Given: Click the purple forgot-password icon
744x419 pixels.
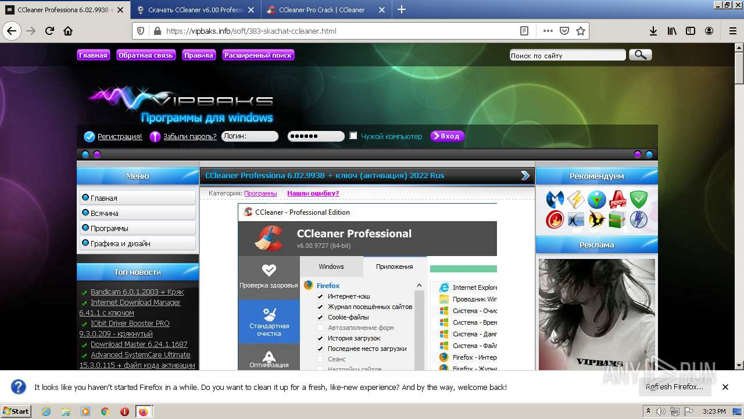Looking at the screenshot, I should [155, 137].
